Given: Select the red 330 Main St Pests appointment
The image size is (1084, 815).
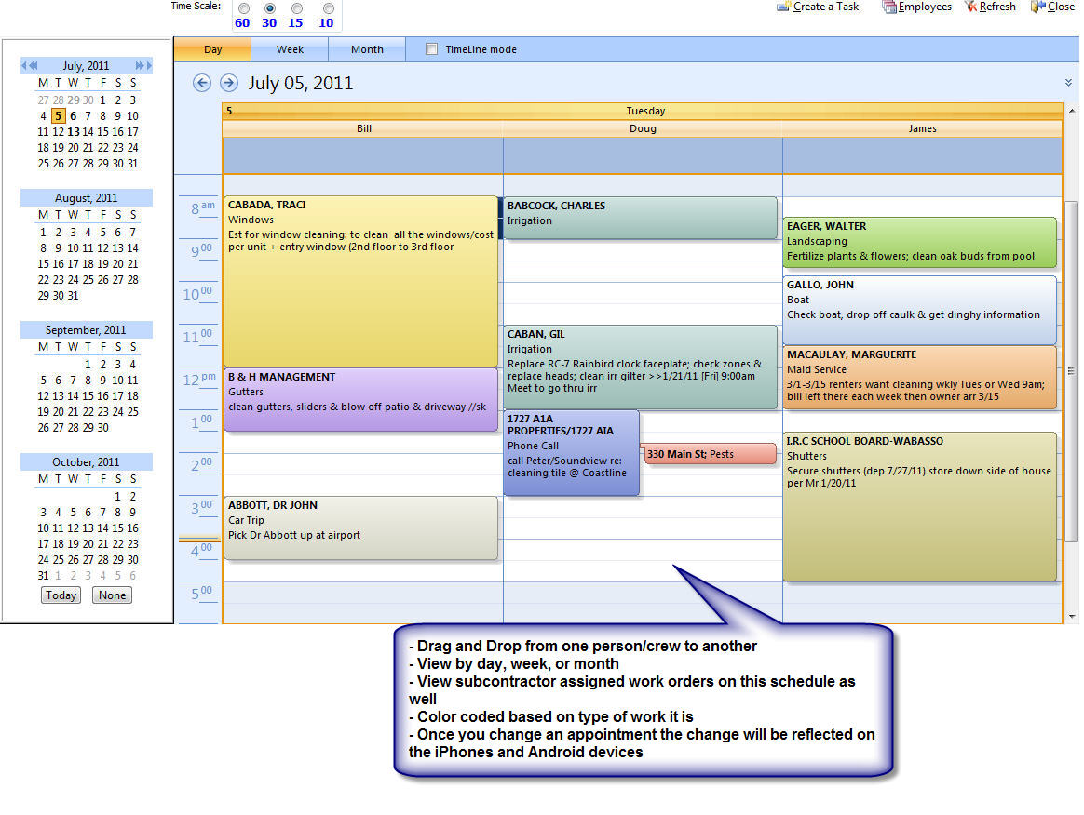Looking at the screenshot, I should click(710, 454).
